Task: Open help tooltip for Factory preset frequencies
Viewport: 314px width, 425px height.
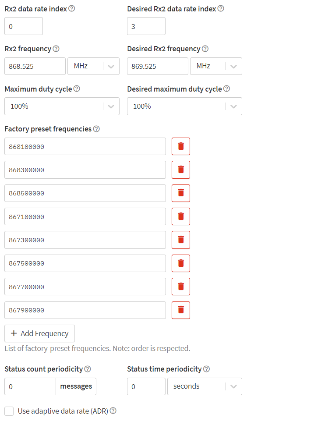Action: pyautogui.click(x=96, y=129)
